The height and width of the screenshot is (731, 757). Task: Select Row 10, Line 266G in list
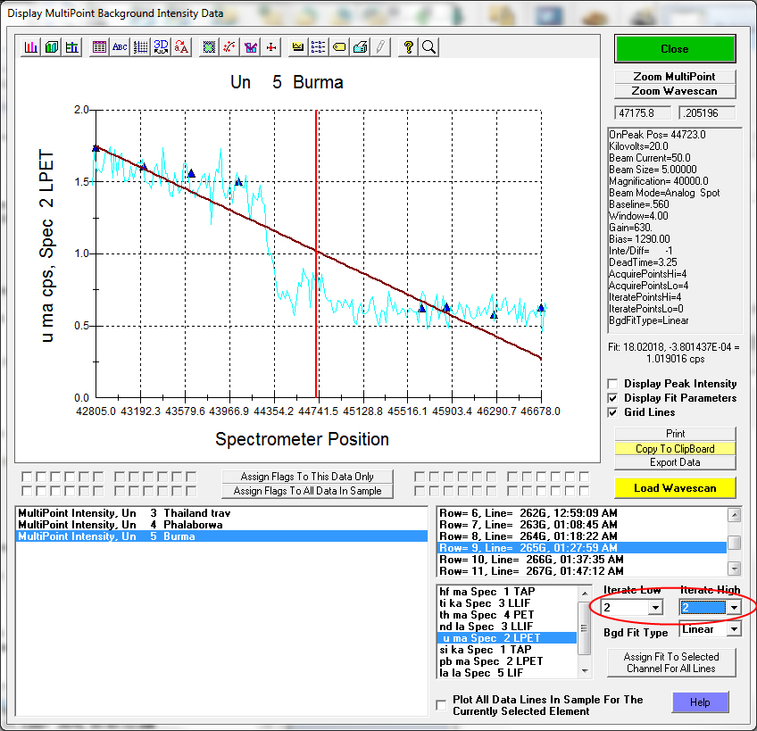(530, 559)
